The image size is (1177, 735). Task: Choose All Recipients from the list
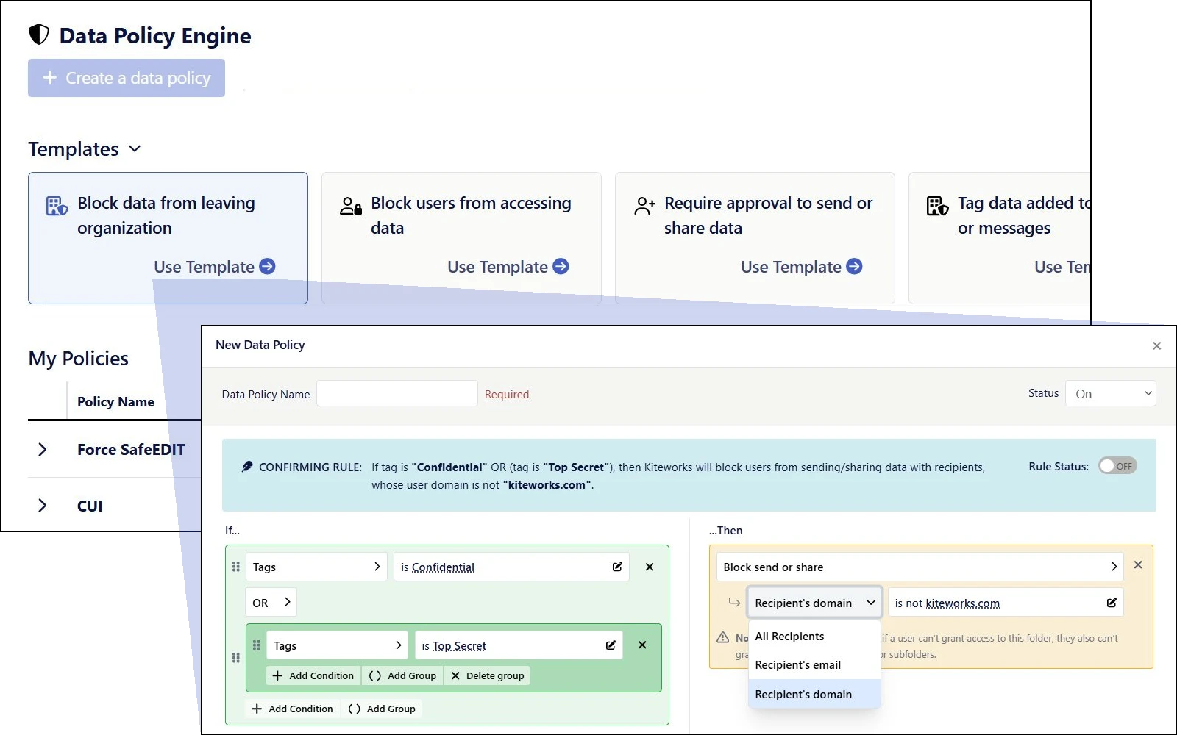pos(814,636)
